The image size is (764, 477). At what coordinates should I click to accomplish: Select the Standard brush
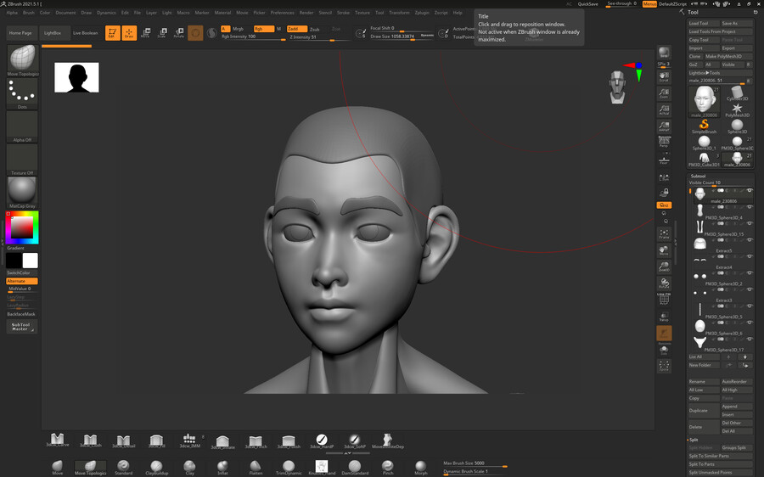pyautogui.click(x=123, y=468)
